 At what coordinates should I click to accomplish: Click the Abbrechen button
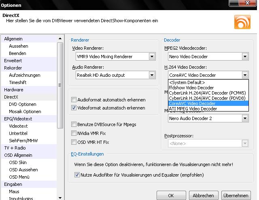(x=203, y=196)
